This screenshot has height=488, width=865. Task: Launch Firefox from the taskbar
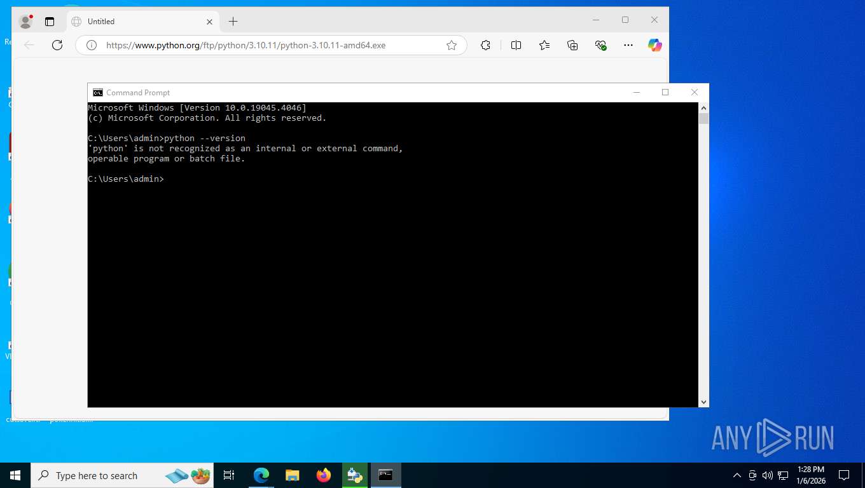[x=324, y=475]
